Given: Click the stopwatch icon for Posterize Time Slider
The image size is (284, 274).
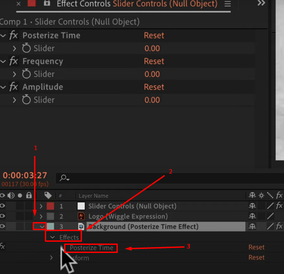Looking at the screenshot, I should [x=26, y=48].
